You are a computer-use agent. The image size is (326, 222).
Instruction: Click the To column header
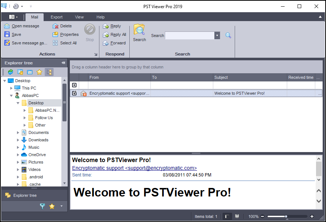coord(182,77)
